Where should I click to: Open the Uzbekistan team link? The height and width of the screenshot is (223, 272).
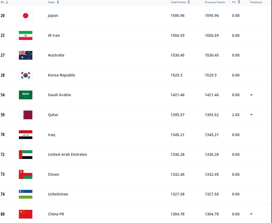pos(58,194)
